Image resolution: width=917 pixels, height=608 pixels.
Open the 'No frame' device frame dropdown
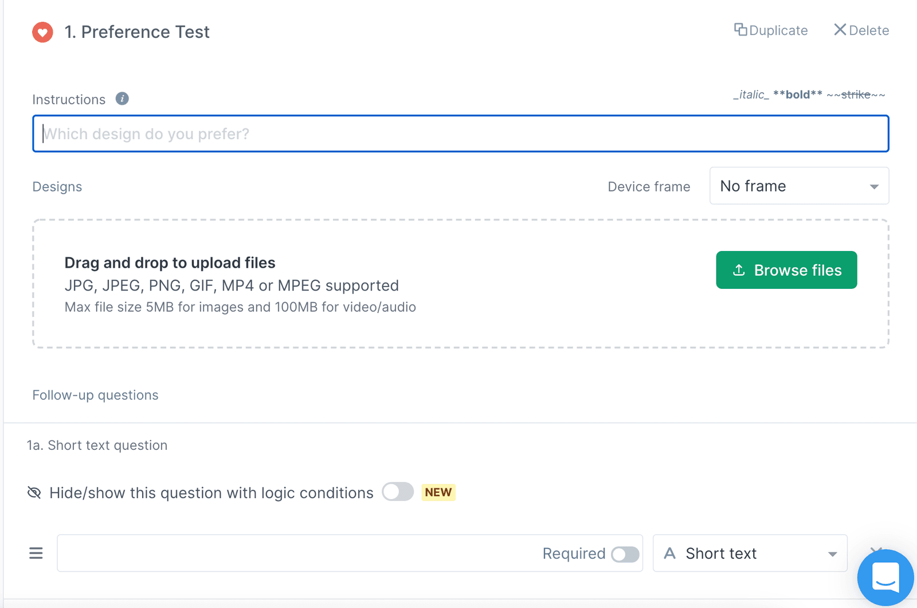pos(798,186)
